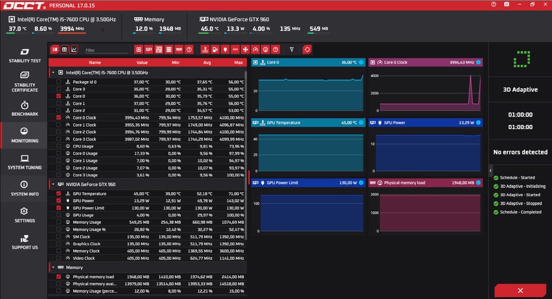Screen dimensions: 552x299
Task: Switch to table-only view icon
Action: point(64,49)
